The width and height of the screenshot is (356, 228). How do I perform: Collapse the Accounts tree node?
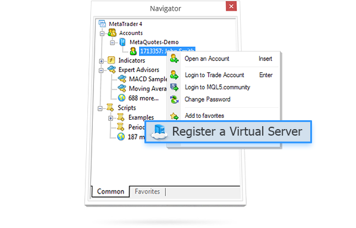[102, 34]
